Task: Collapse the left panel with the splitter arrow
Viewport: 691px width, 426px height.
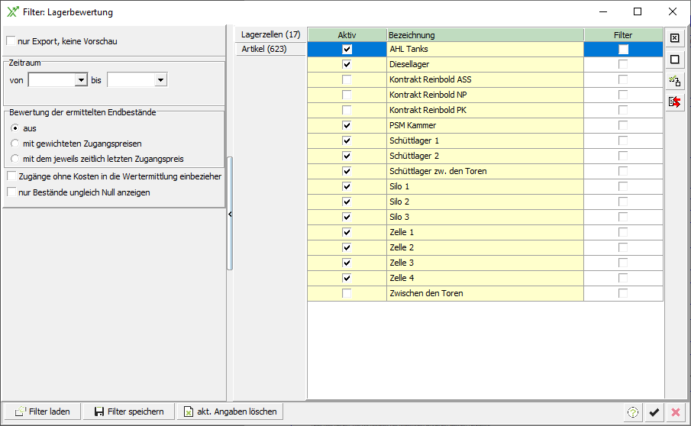Action: (x=230, y=215)
